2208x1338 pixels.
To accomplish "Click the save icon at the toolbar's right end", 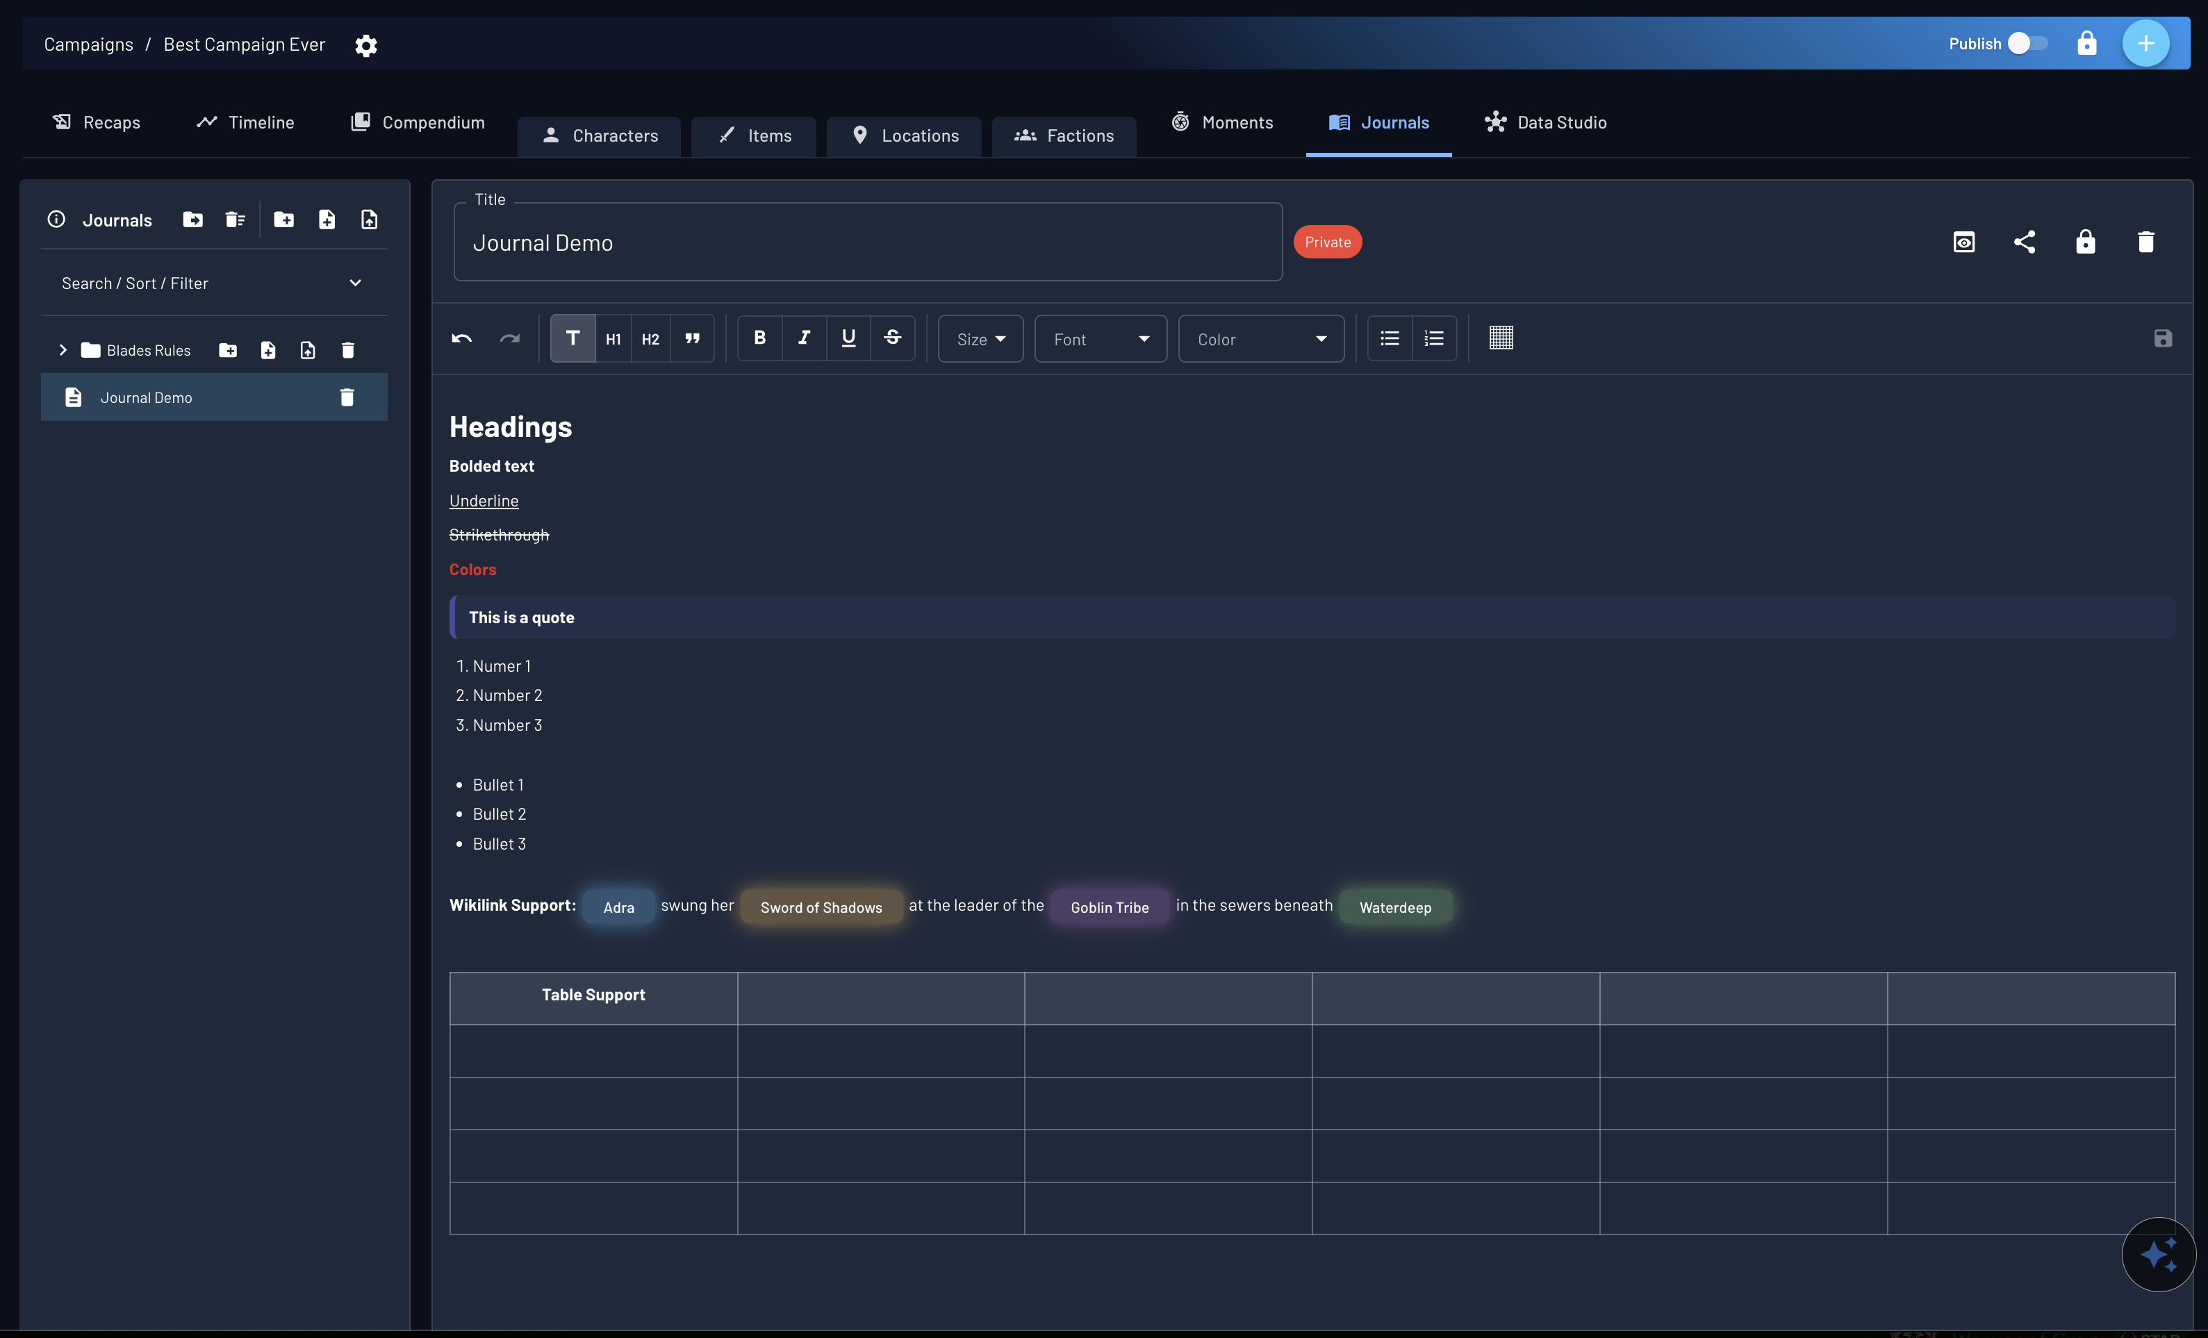I will 2164,338.
